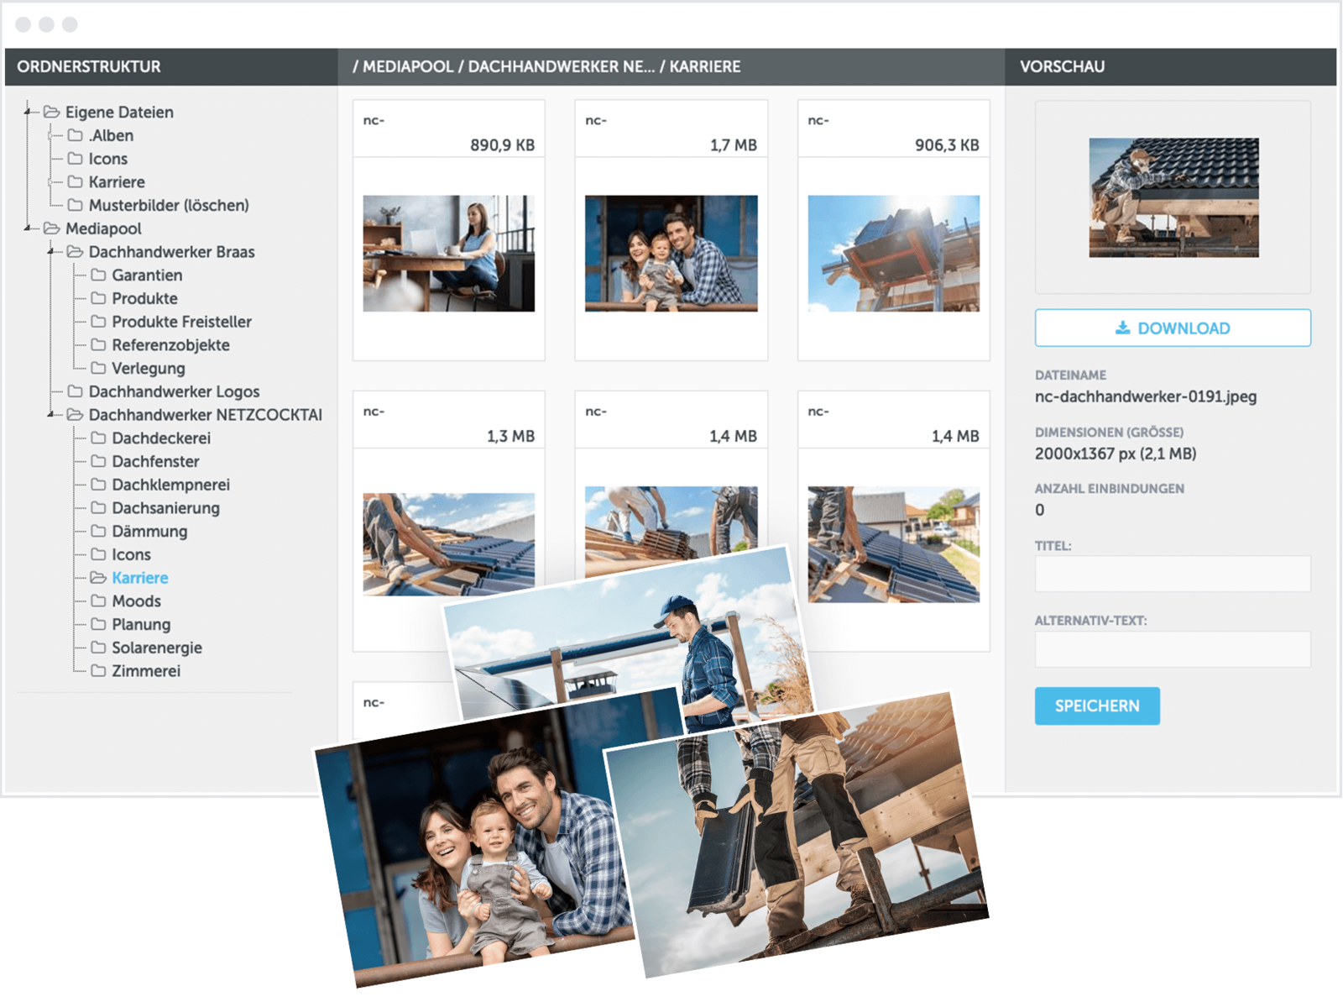Click the open folder icon beside Karriere
The width and height of the screenshot is (1343, 1002).
click(x=98, y=578)
